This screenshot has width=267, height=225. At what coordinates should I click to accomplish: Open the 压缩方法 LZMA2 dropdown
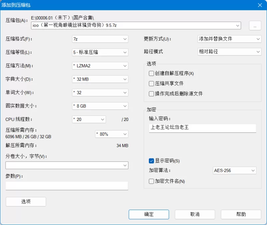(x=100, y=66)
